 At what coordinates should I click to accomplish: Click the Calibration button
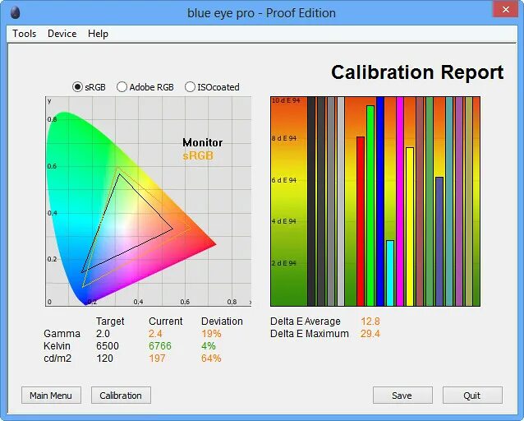[121, 396]
